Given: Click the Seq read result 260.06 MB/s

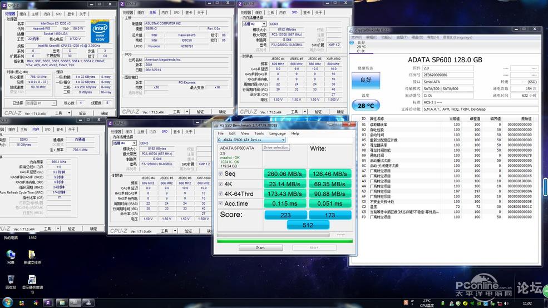Looking at the screenshot, I should click(x=285, y=173).
